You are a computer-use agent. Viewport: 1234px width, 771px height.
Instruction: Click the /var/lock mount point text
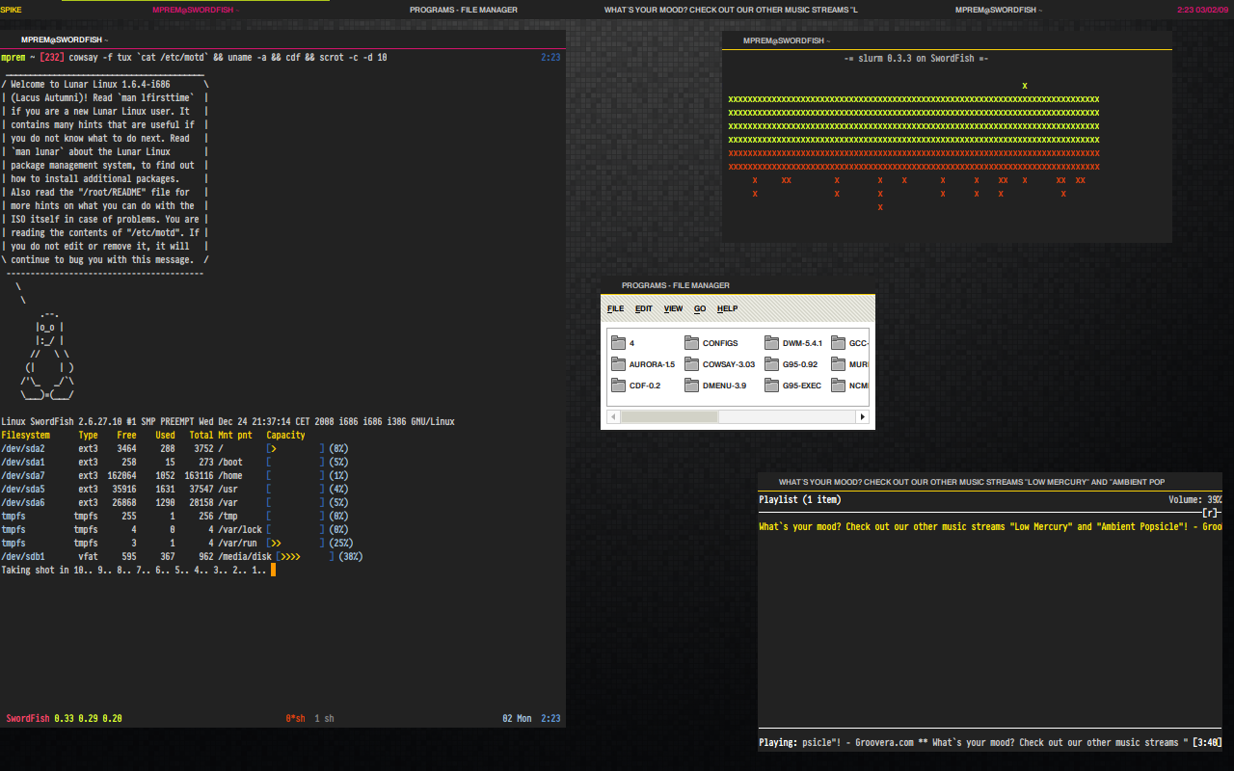pyautogui.click(x=240, y=529)
